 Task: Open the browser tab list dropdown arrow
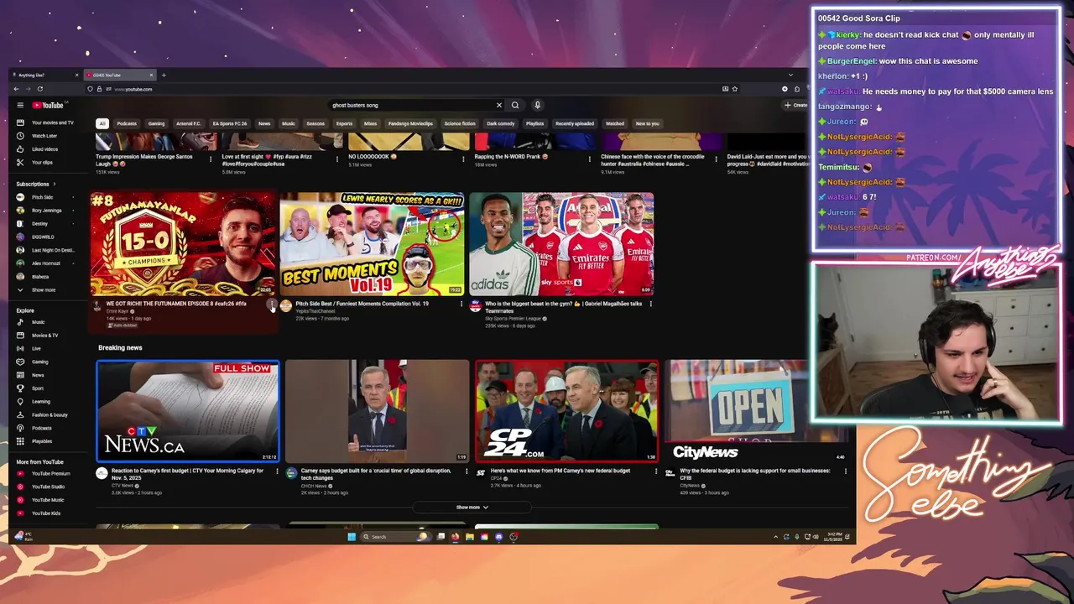pos(790,75)
